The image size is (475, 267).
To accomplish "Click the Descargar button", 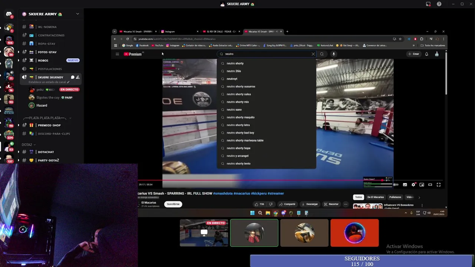I will click(x=310, y=204).
